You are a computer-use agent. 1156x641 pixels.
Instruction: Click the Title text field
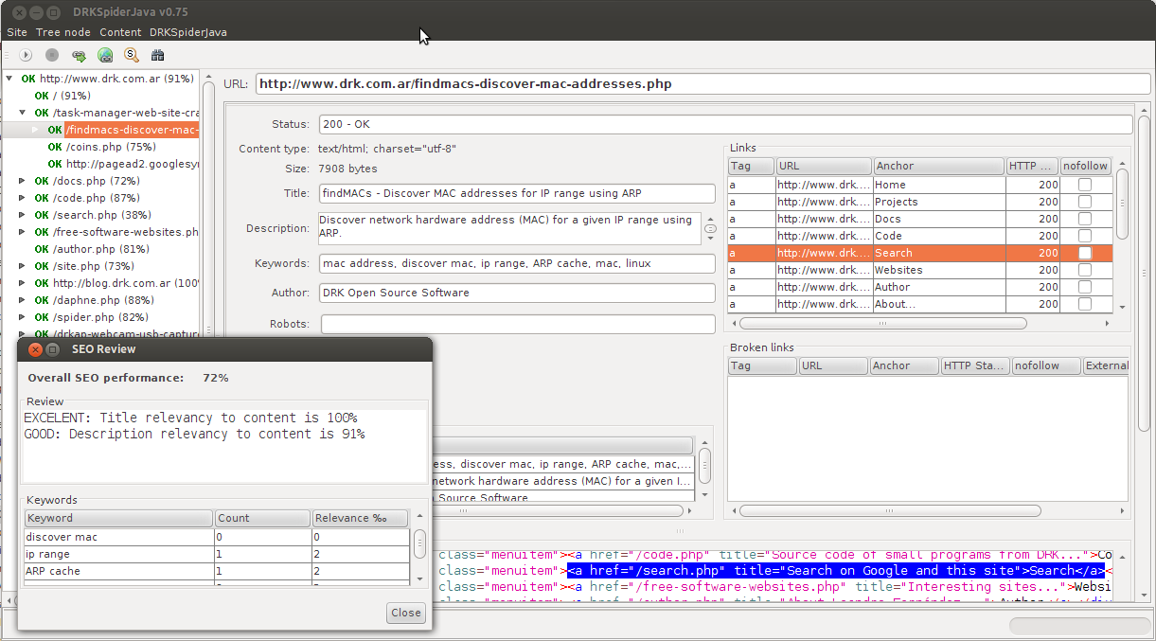tap(517, 193)
